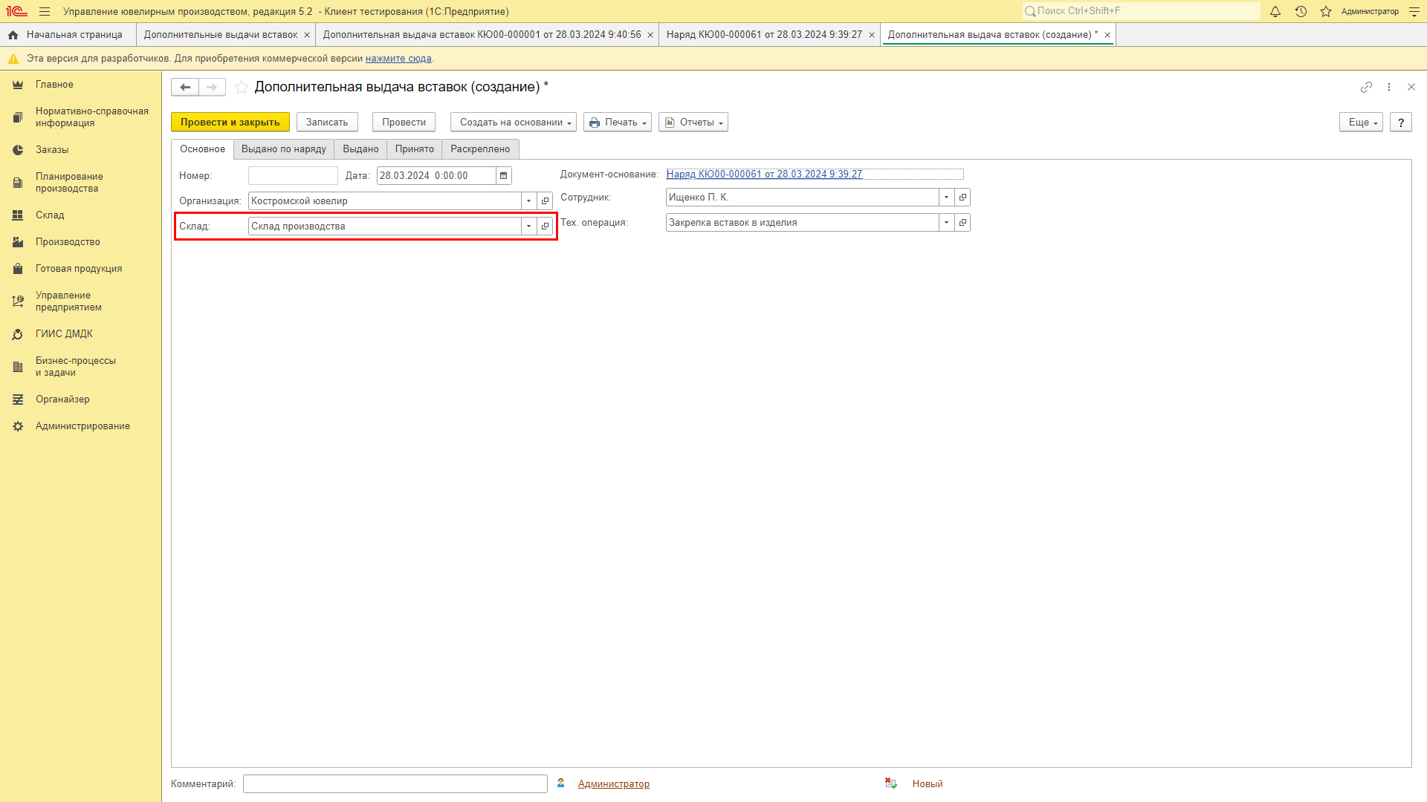
Task: Open ГИИС ДМДК section
Action: point(81,334)
